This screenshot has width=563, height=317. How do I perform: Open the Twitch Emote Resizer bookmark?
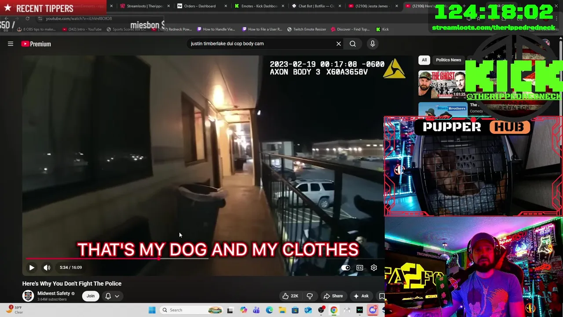(307, 29)
